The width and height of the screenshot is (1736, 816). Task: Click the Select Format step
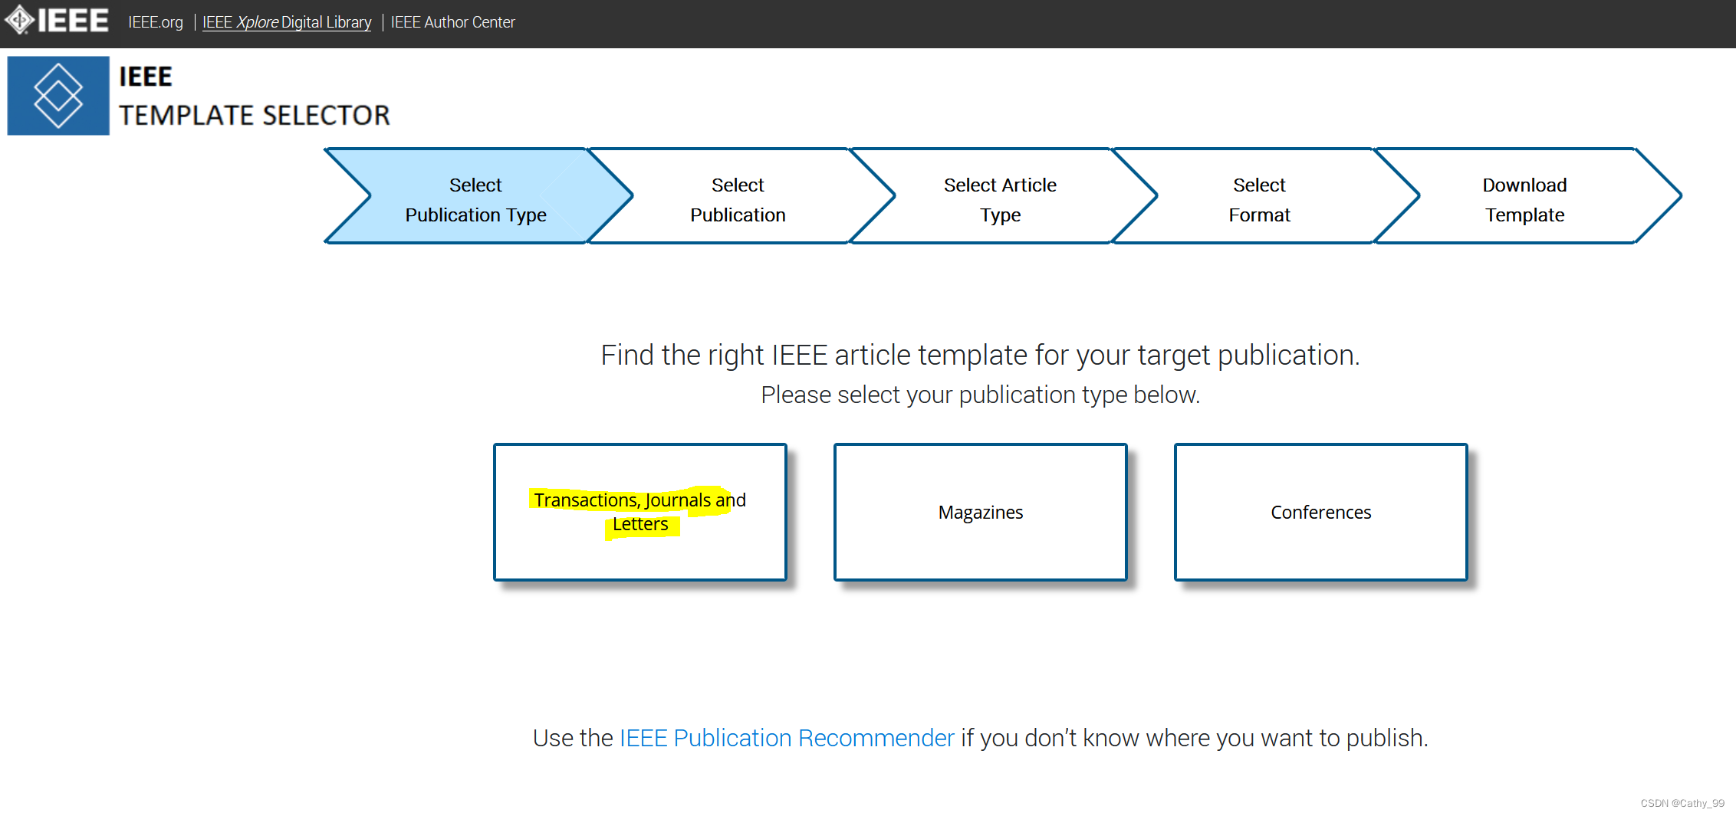[1260, 199]
